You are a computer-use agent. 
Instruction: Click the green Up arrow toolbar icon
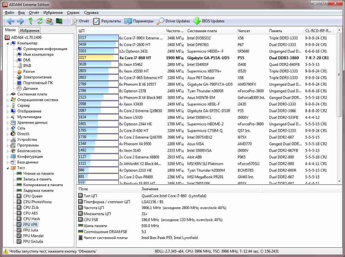point(31,21)
